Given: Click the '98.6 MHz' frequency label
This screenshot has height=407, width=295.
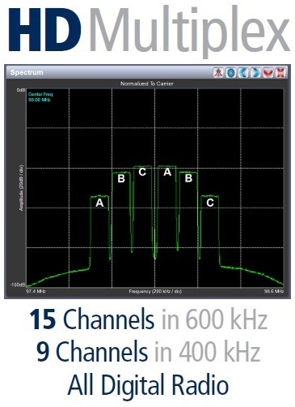Looking at the screenshot, I should pos(274,291).
